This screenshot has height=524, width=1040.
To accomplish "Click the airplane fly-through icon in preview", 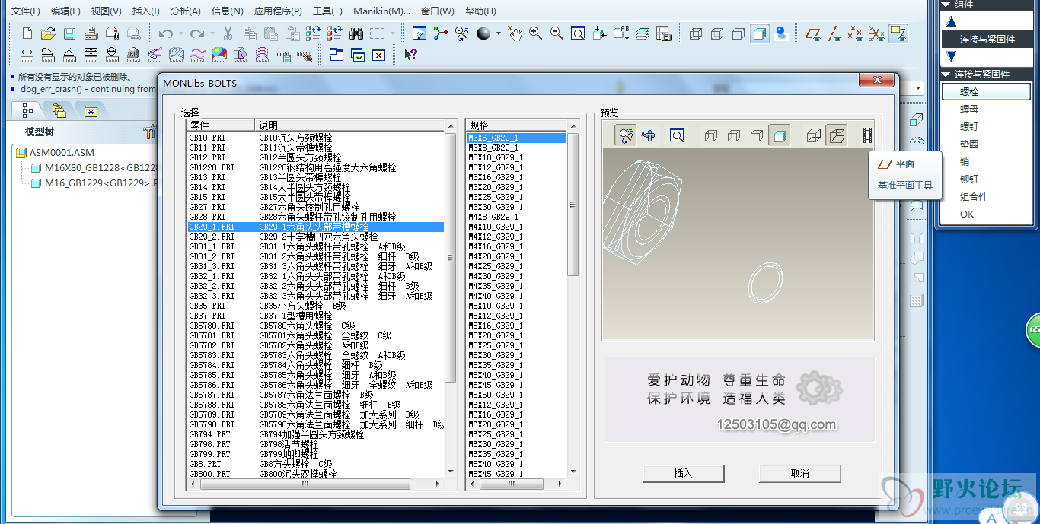I will click(x=649, y=135).
